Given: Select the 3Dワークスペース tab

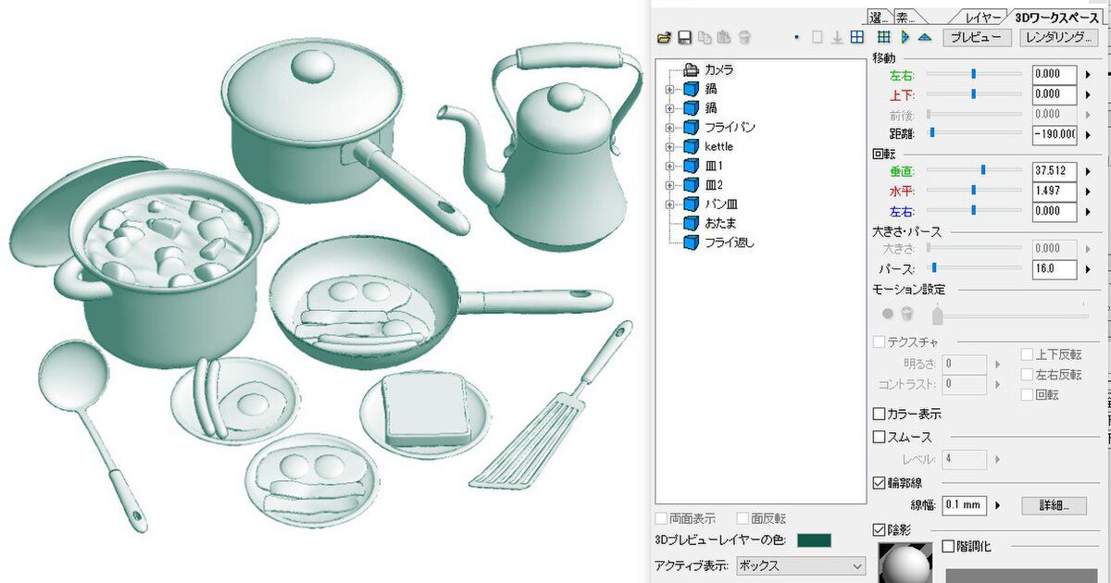Looking at the screenshot, I should [1055, 18].
